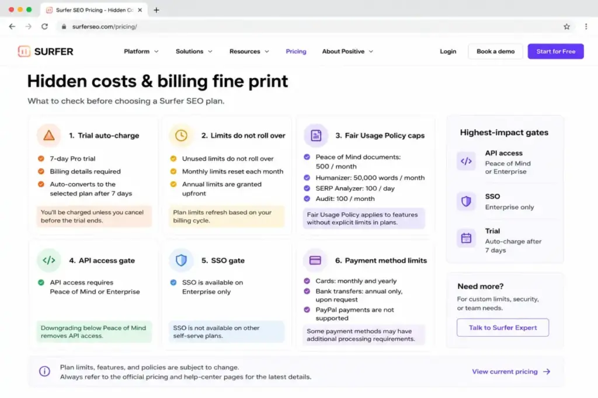Click the Start for Free button
Viewport: 598px width, 398px height.
click(x=556, y=51)
